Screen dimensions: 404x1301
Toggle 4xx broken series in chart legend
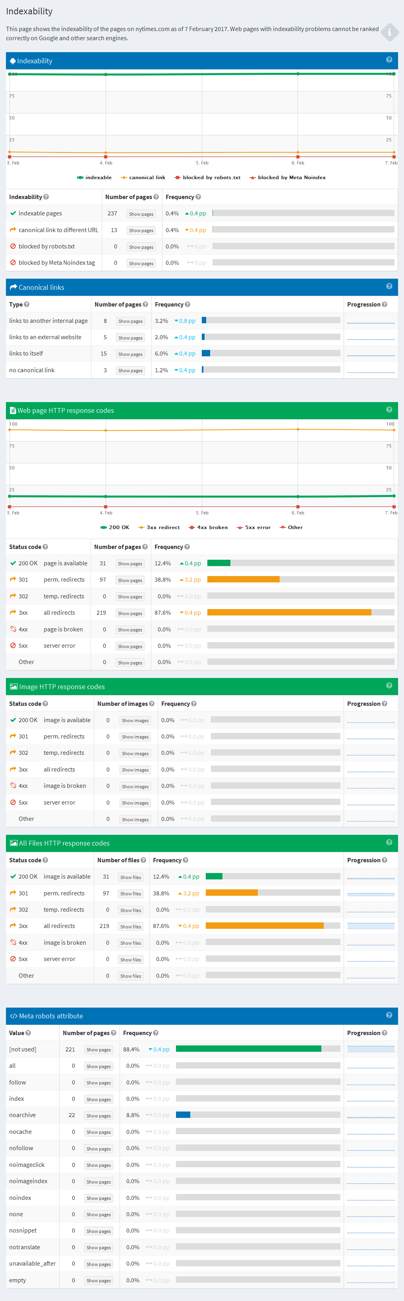tap(208, 527)
